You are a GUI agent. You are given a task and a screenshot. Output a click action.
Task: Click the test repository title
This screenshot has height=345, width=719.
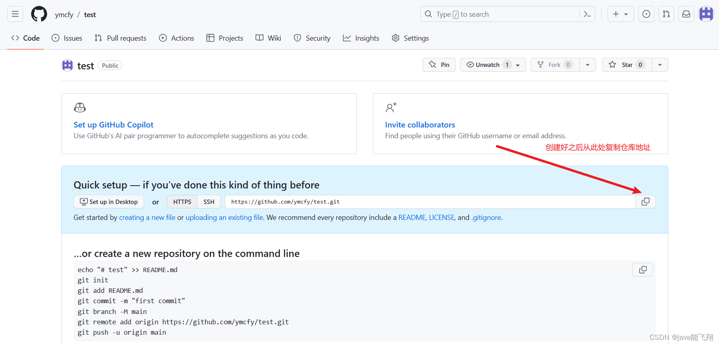point(85,66)
